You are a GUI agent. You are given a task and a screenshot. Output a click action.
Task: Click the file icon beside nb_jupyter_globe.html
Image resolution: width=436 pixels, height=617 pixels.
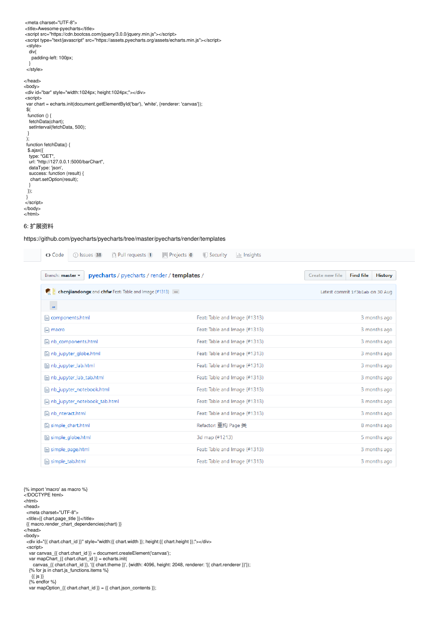47,354
